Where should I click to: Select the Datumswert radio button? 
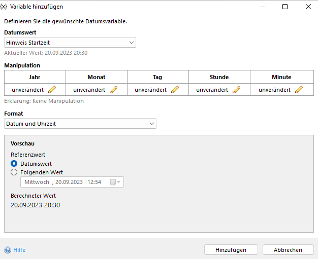[x=14, y=164]
